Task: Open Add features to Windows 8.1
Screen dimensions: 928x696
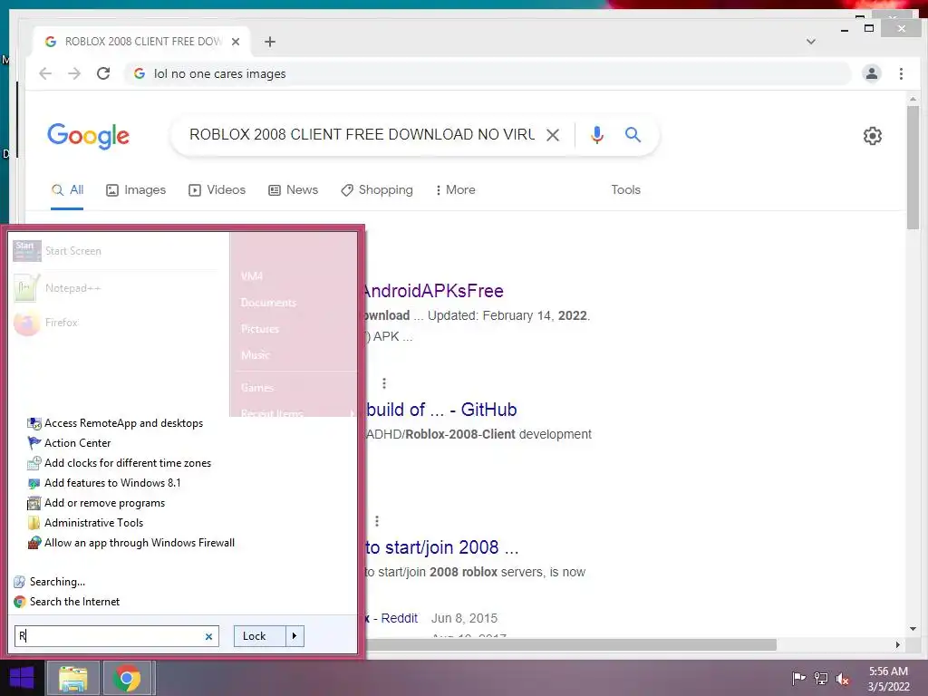Action: coord(104,483)
